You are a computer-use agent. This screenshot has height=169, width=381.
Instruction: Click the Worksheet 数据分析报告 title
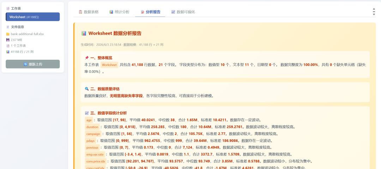click(115, 33)
